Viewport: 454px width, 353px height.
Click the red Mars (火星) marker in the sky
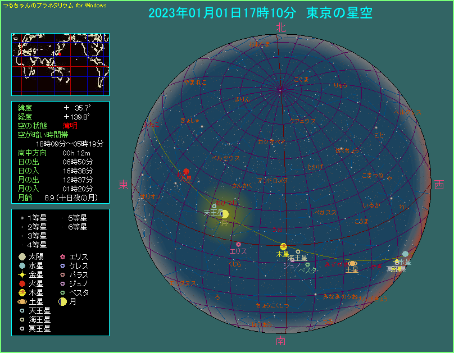186,172
